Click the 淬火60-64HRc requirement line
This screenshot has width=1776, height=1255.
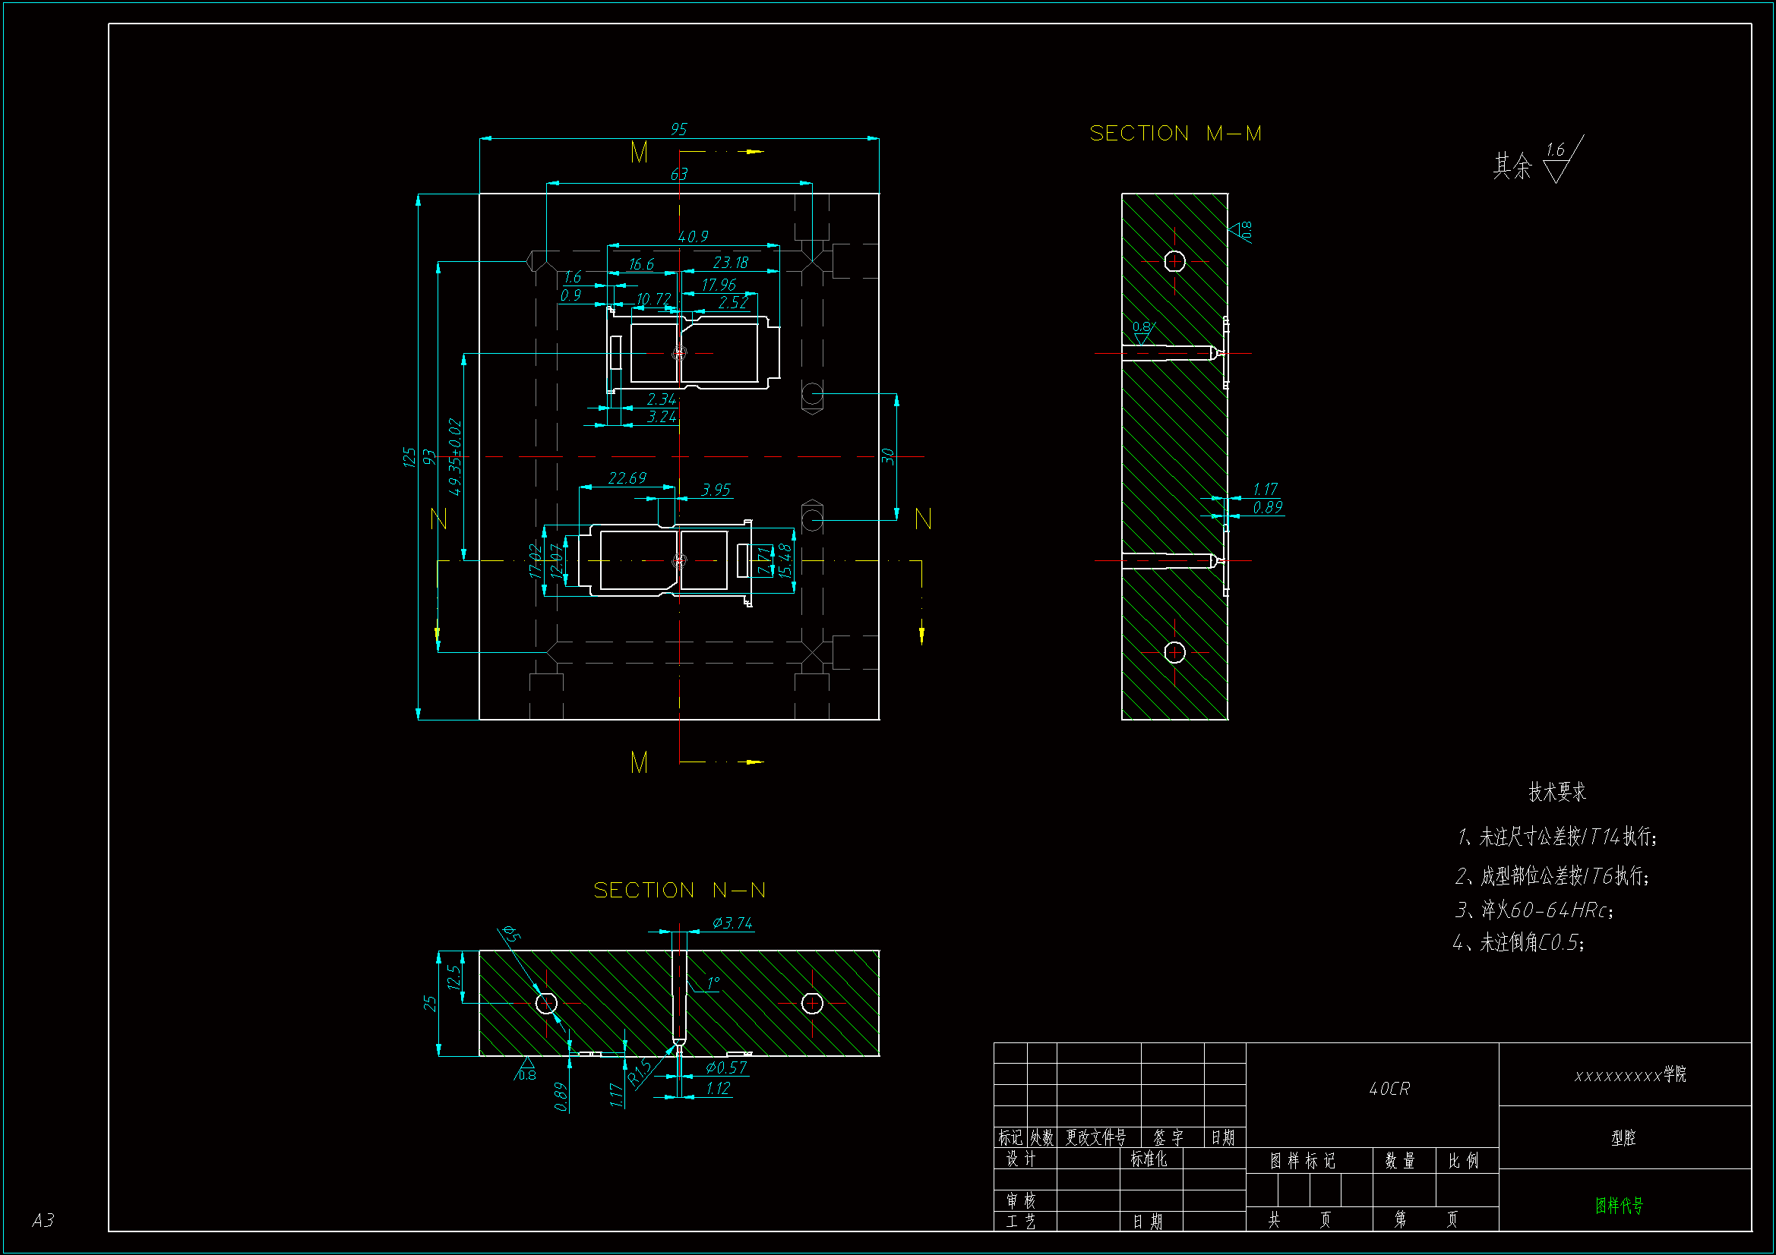(x=1534, y=910)
